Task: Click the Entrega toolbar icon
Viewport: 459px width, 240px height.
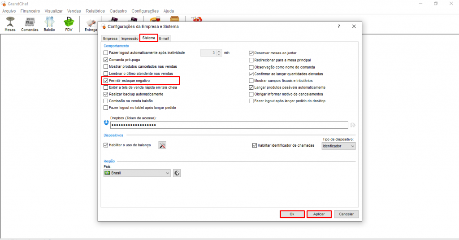Action: (x=91, y=24)
